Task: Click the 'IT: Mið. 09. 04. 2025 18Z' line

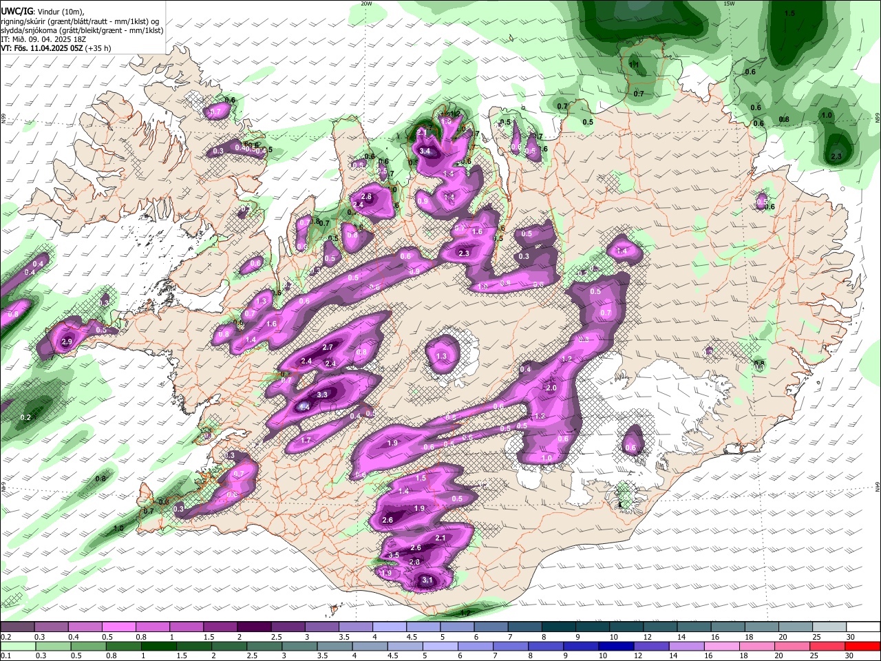Action: tap(42, 39)
